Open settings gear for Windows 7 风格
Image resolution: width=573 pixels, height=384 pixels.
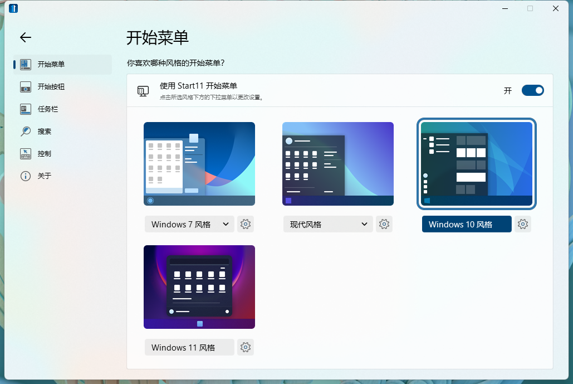click(245, 224)
